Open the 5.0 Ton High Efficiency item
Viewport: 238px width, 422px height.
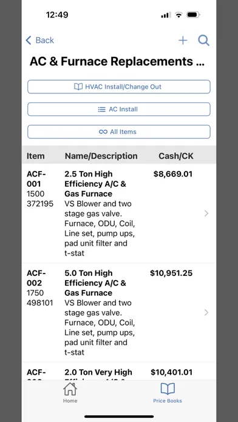119,312
